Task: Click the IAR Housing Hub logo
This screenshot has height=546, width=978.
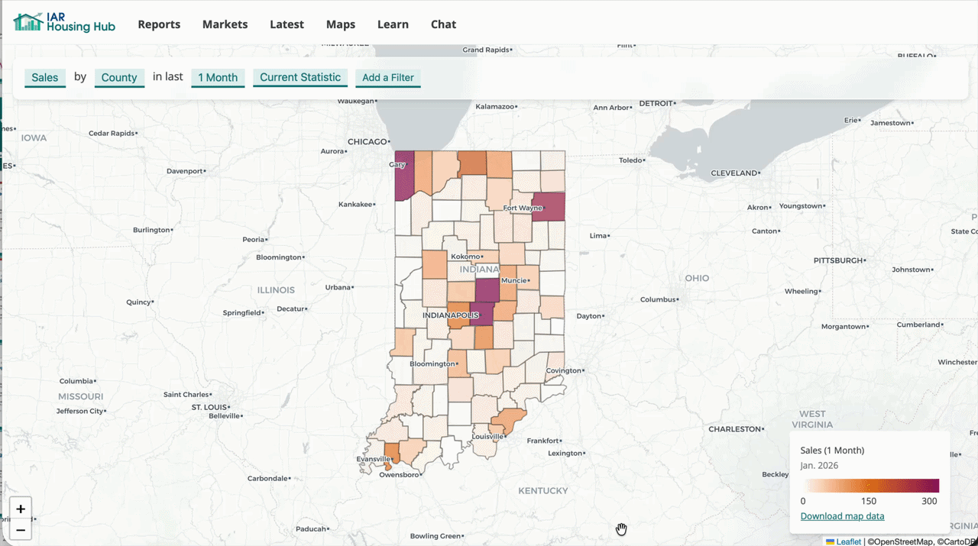Action: [x=63, y=22]
